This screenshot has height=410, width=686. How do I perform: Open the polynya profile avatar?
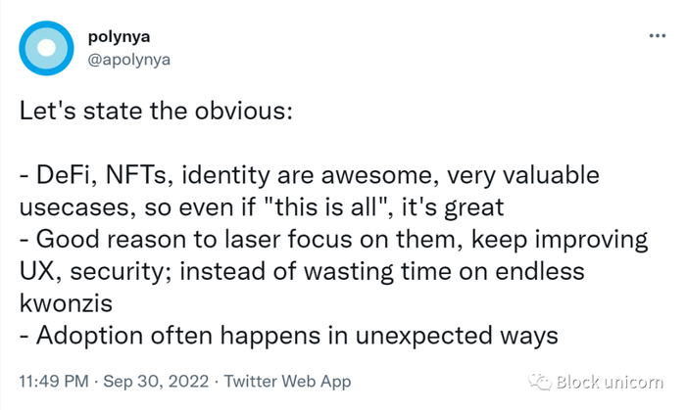46,47
